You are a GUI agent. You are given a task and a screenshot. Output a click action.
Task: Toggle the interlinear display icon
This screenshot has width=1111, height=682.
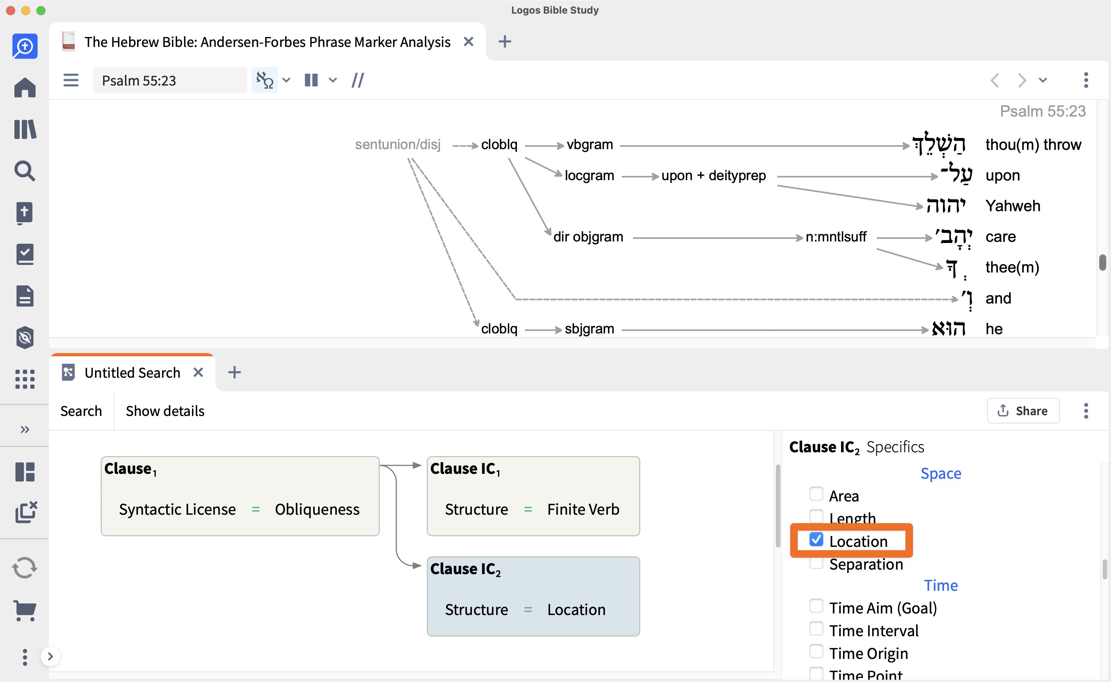(265, 80)
